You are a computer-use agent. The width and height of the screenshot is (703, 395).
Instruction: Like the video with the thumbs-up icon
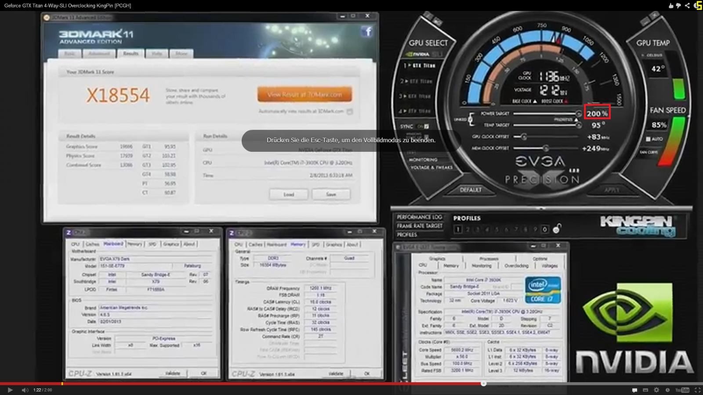[x=670, y=6]
